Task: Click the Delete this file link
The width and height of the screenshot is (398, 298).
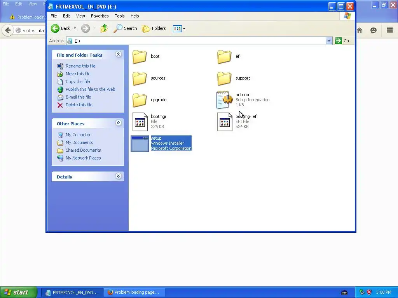Action: (79, 105)
